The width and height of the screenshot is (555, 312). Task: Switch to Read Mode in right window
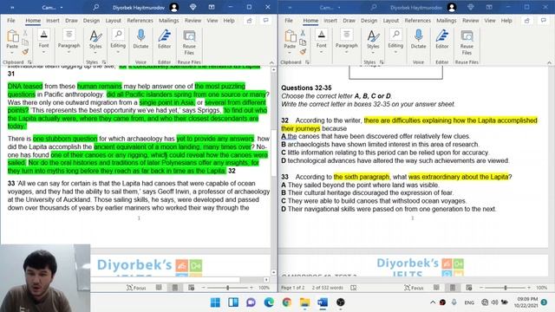pyautogui.click(x=436, y=288)
